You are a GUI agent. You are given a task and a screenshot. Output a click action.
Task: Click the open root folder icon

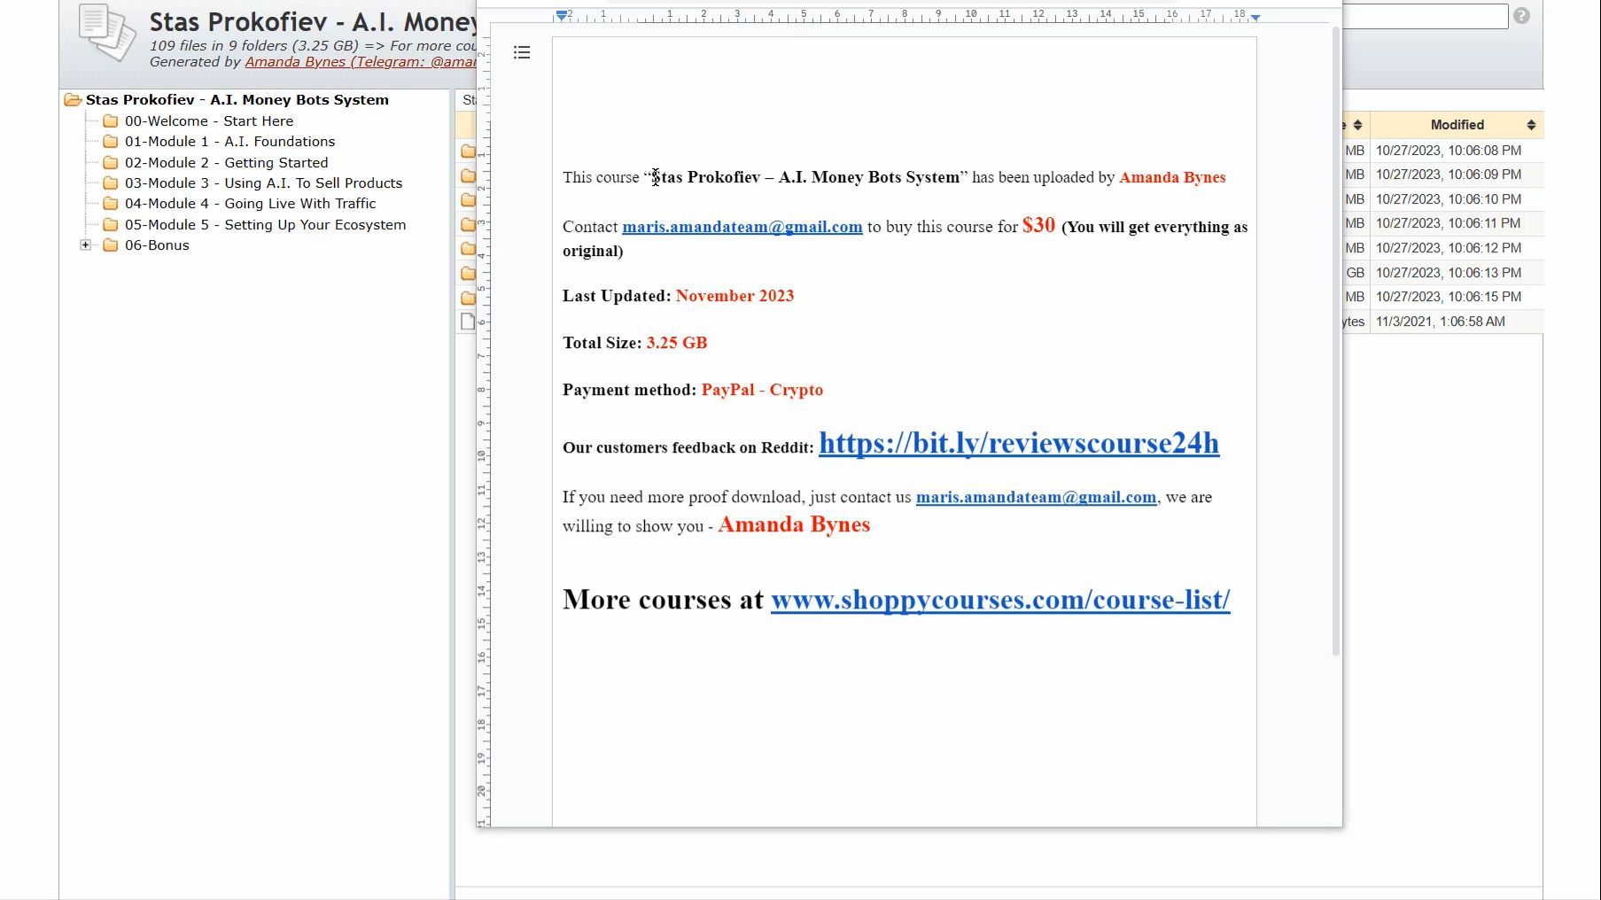point(73,100)
